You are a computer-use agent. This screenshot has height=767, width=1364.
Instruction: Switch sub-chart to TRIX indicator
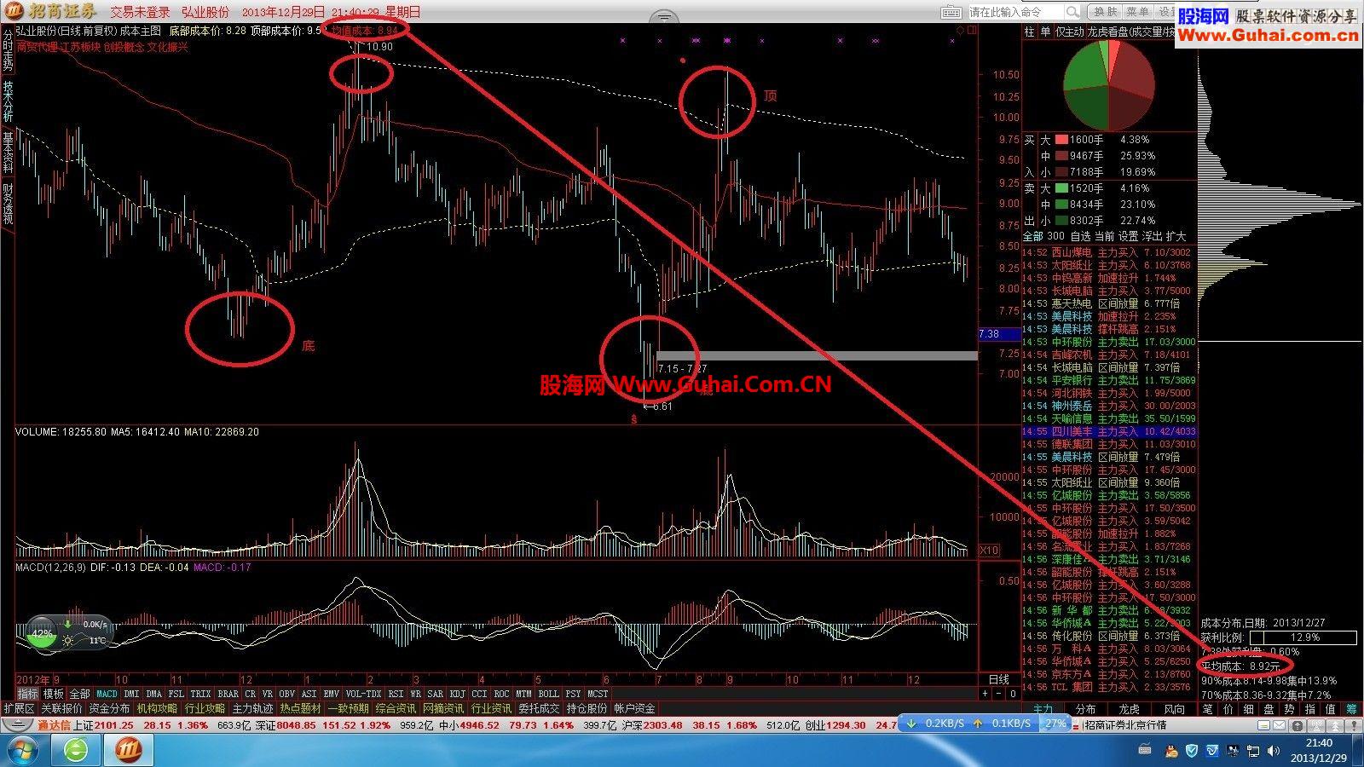tap(200, 695)
